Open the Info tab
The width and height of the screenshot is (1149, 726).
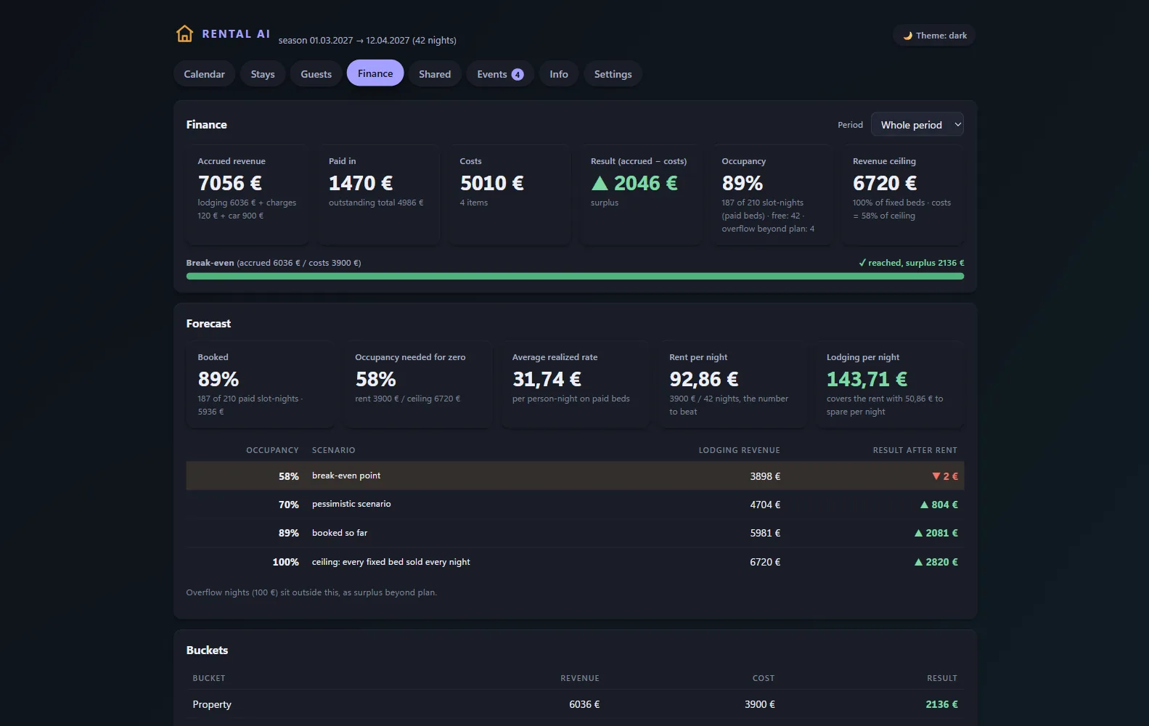(559, 74)
